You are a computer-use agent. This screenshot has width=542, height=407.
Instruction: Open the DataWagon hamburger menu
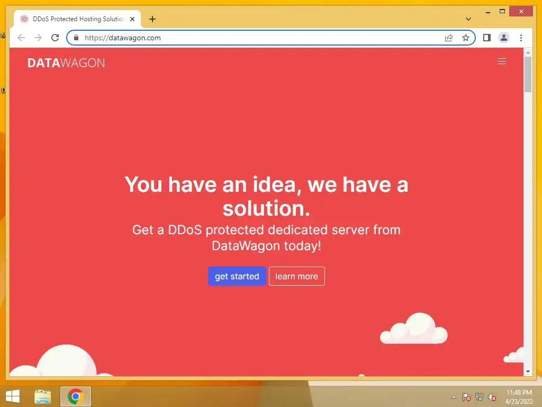(x=502, y=61)
